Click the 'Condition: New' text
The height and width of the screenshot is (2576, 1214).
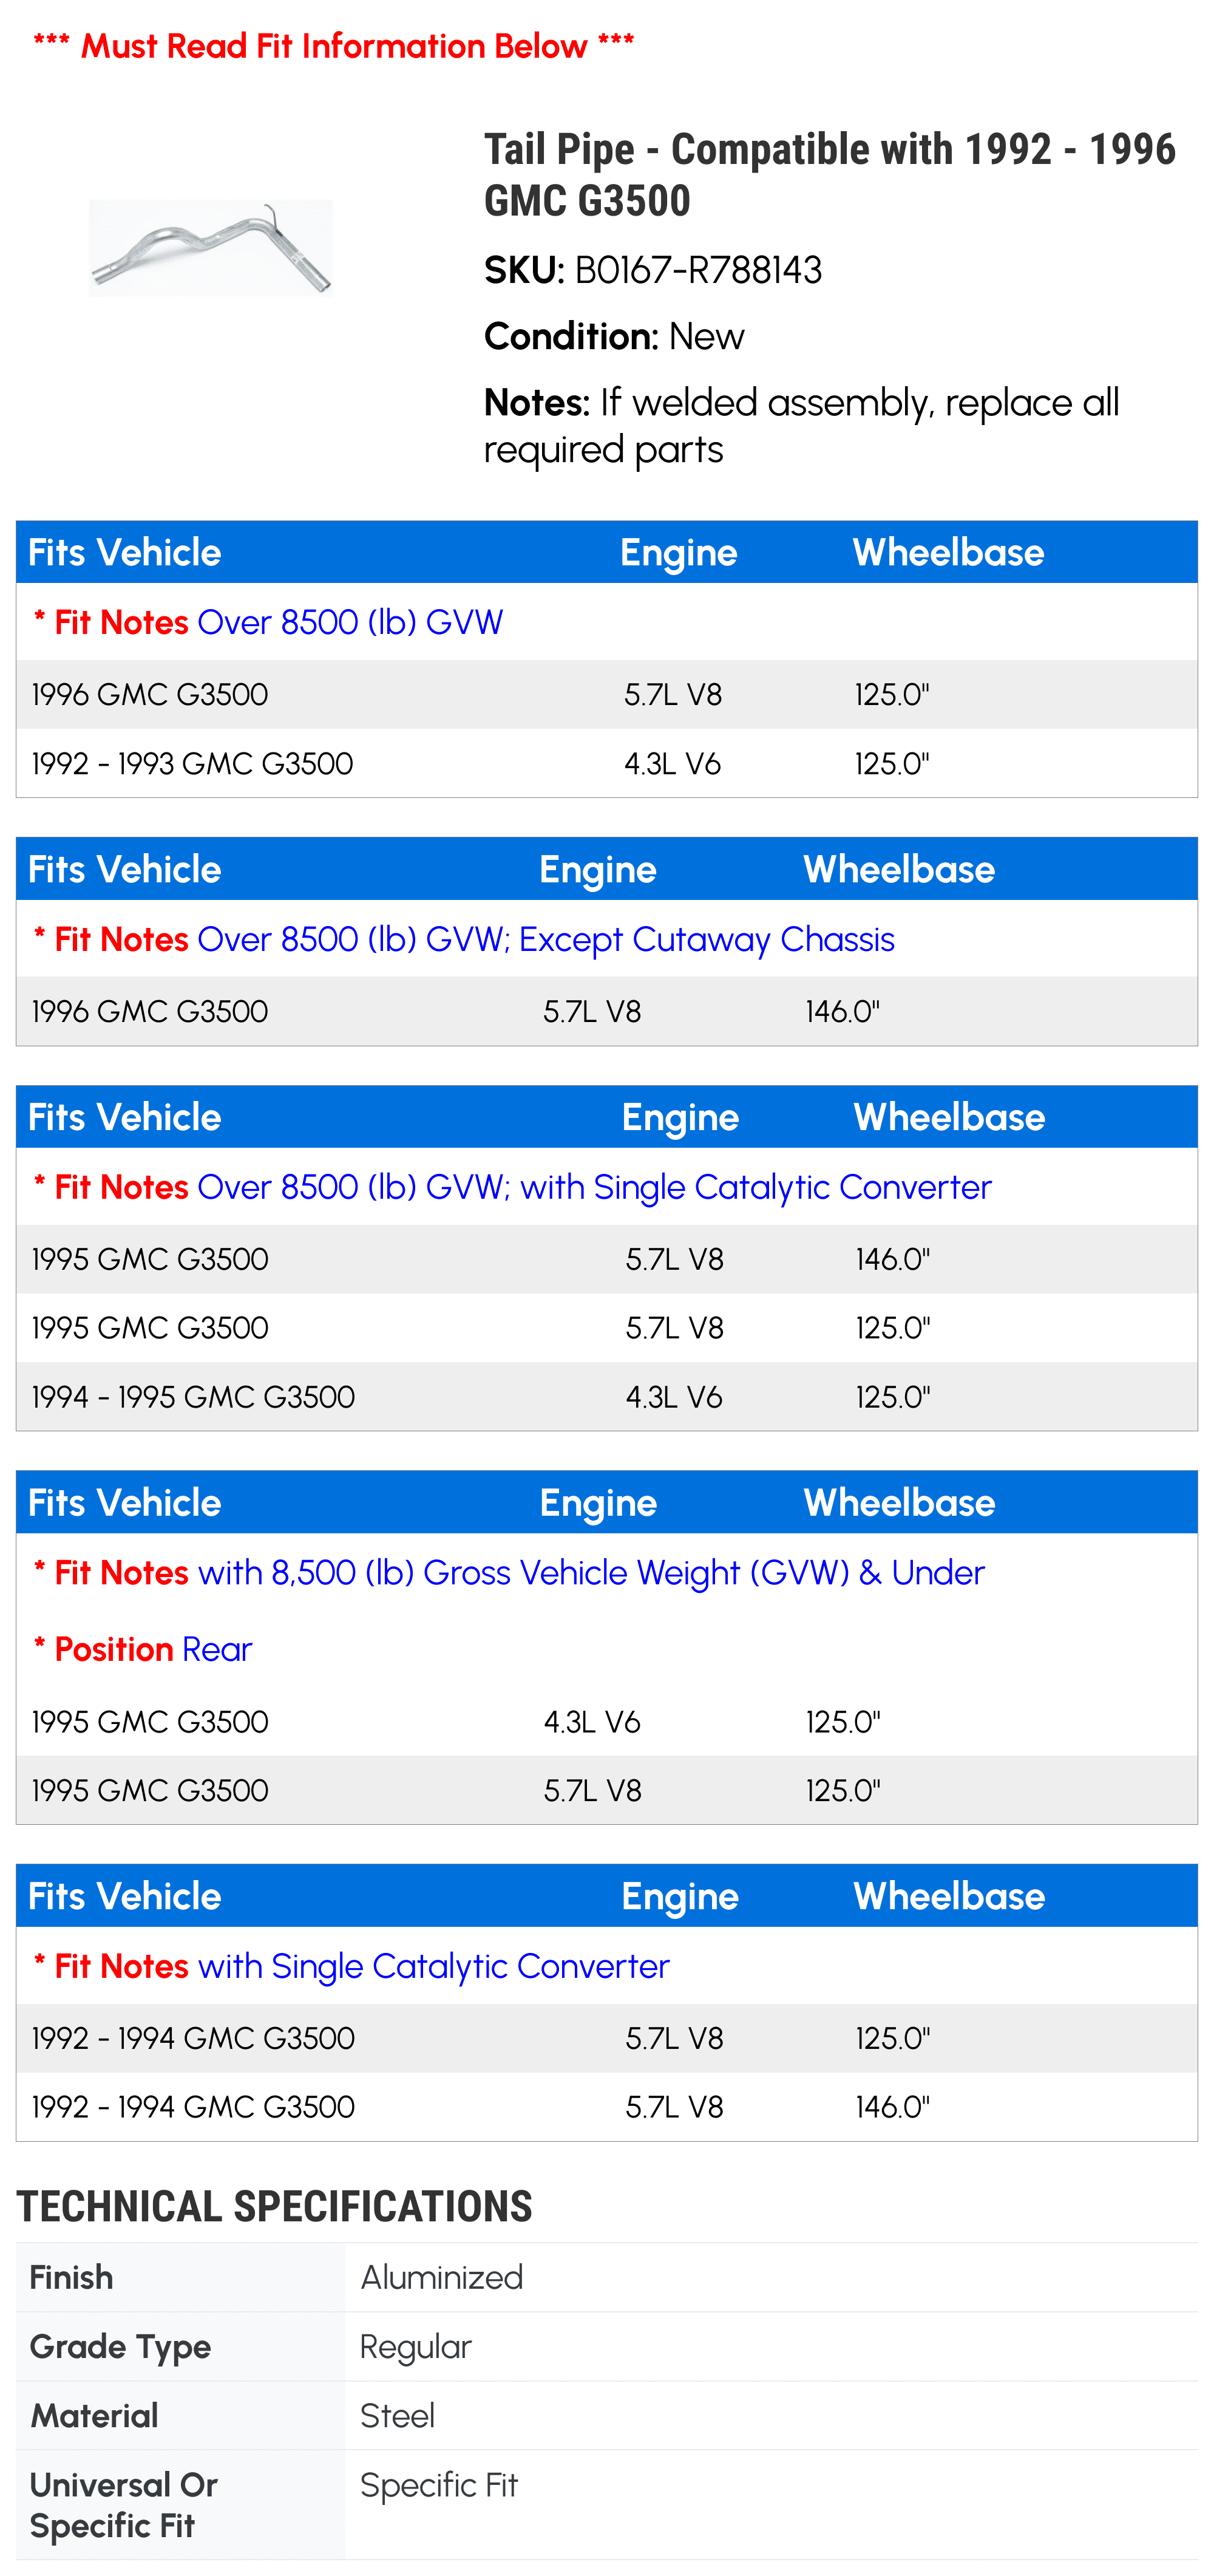(614, 337)
